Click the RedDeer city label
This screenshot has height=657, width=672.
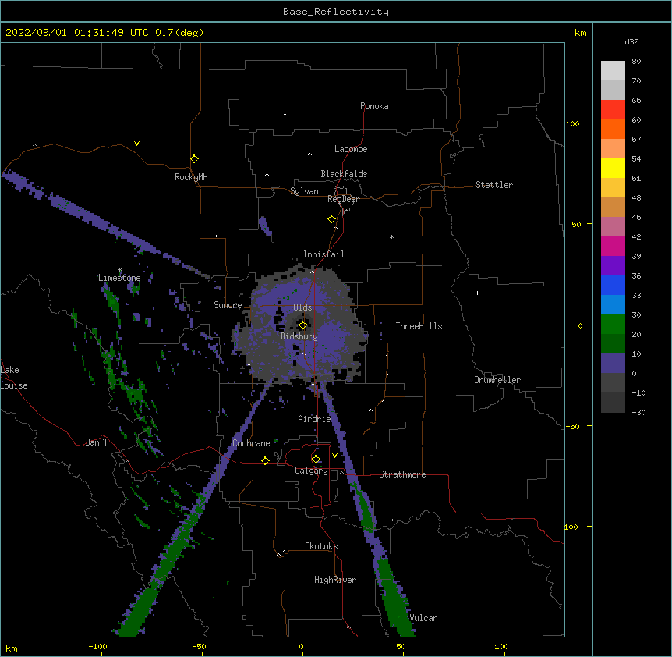click(x=343, y=199)
